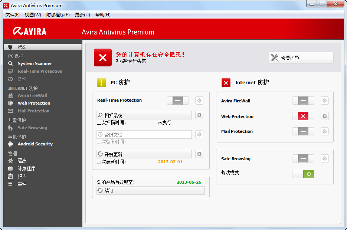Enable Web Protection switch
Viewport: 347px width, 230px height.
303,116
